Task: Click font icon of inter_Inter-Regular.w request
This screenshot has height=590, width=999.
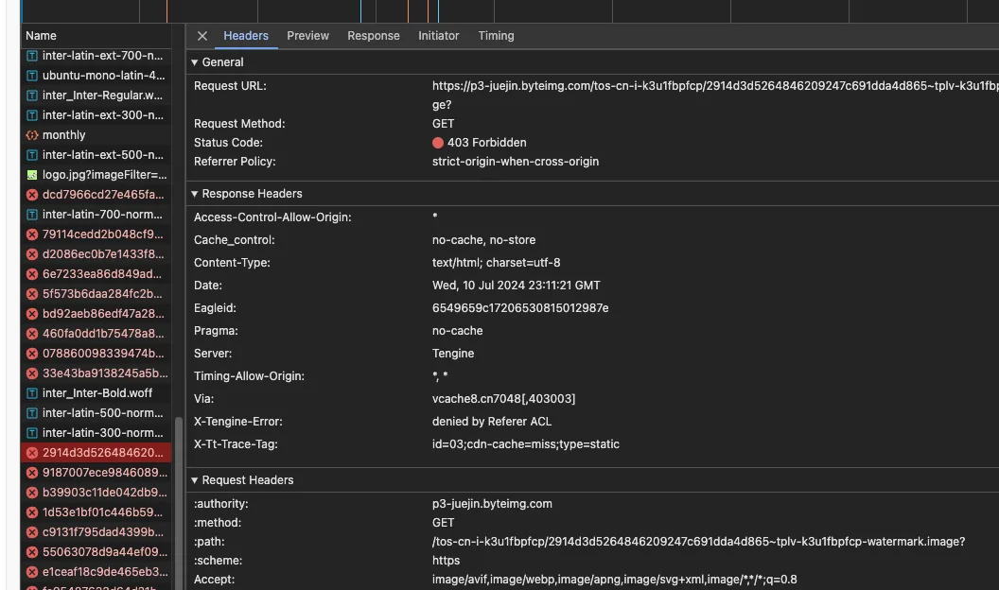Action: 32,95
